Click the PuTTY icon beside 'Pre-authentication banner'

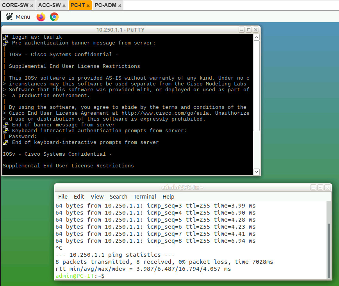pos(6,43)
